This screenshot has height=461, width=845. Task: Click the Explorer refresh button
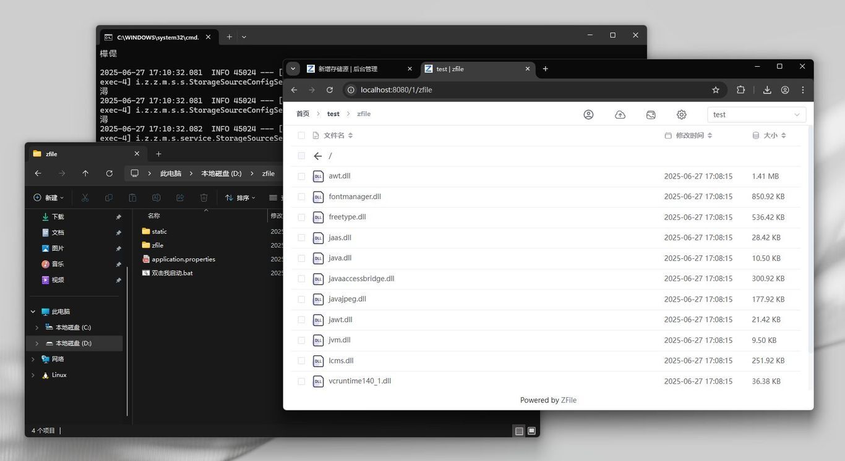point(109,174)
